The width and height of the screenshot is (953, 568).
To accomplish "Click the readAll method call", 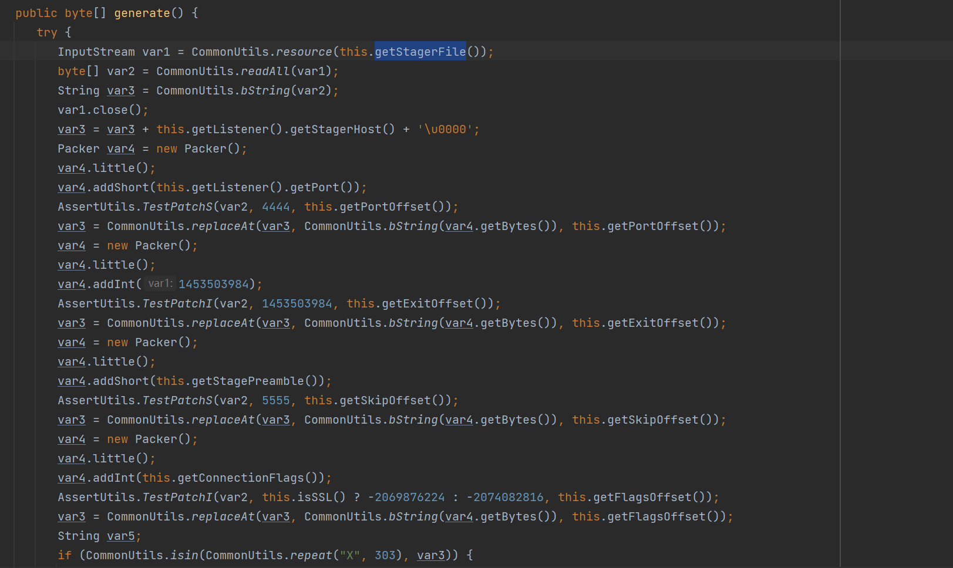I will click(x=265, y=71).
